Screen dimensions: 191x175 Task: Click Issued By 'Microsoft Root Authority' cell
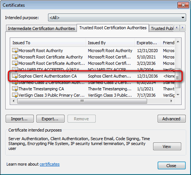110,51
